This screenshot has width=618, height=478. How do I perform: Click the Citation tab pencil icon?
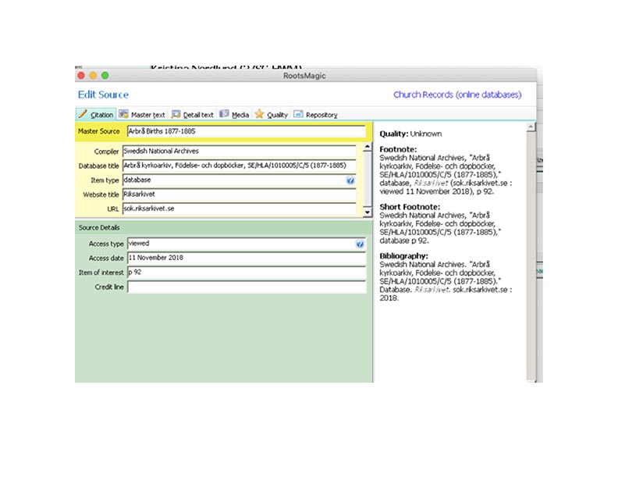(x=83, y=114)
